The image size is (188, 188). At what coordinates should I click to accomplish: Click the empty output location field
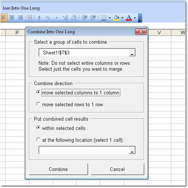pos(84,150)
